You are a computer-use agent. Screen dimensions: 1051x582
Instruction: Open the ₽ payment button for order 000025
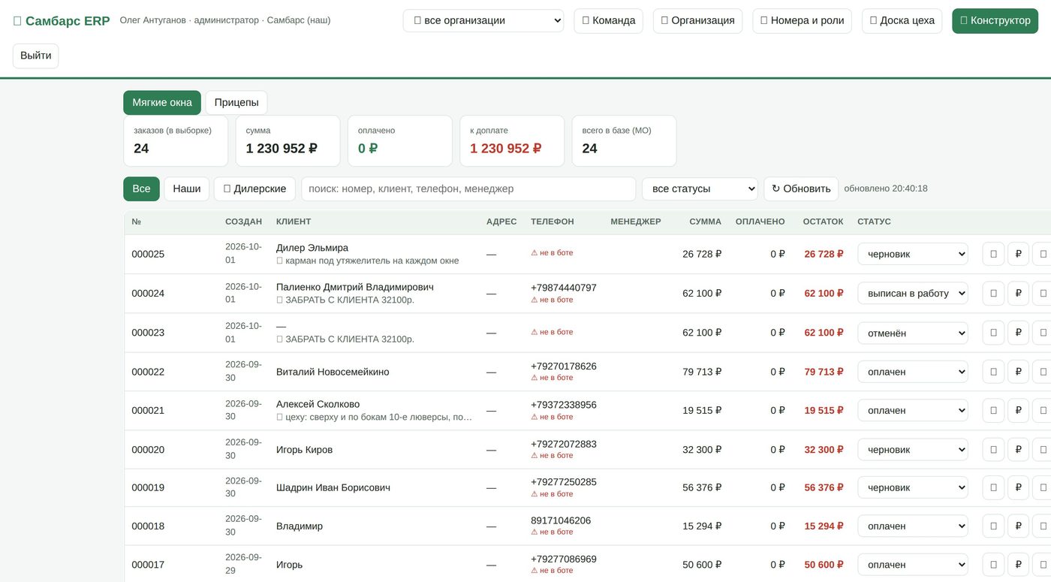pyautogui.click(x=1018, y=254)
